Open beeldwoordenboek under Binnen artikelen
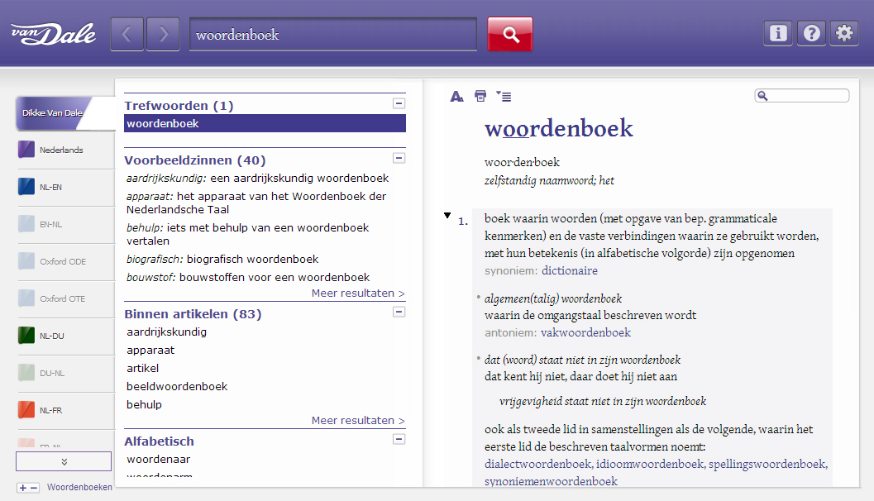Image resolution: width=874 pixels, height=501 pixels. 177,387
